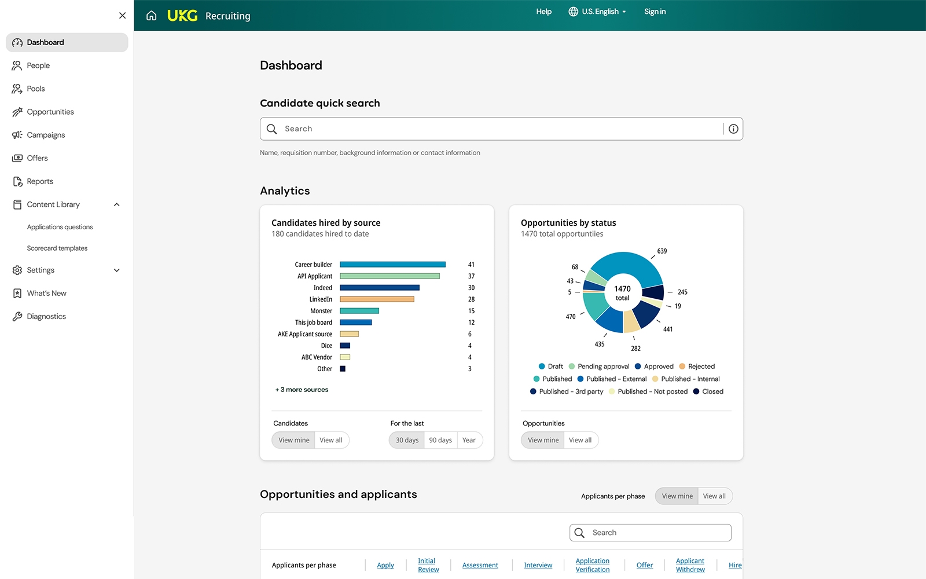Image resolution: width=926 pixels, height=579 pixels.
Task: Click the What's New icon
Action: point(17,293)
